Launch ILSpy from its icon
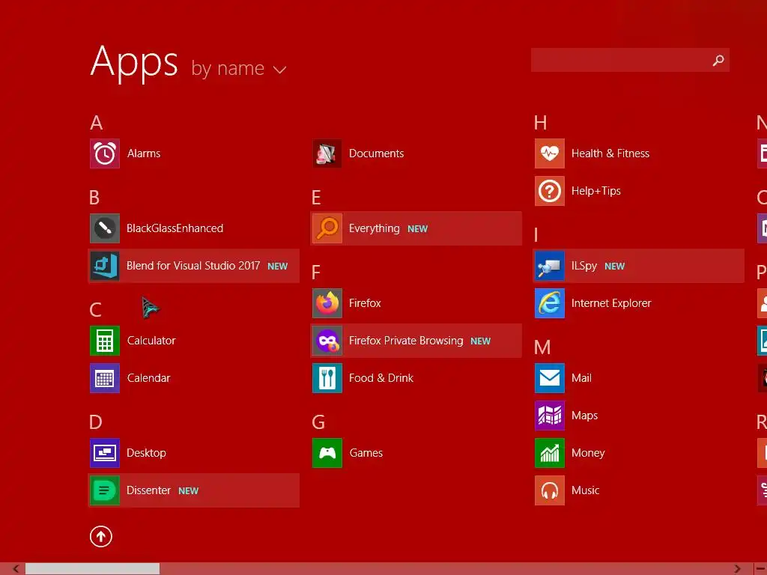This screenshot has height=575, width=767. 550,266
